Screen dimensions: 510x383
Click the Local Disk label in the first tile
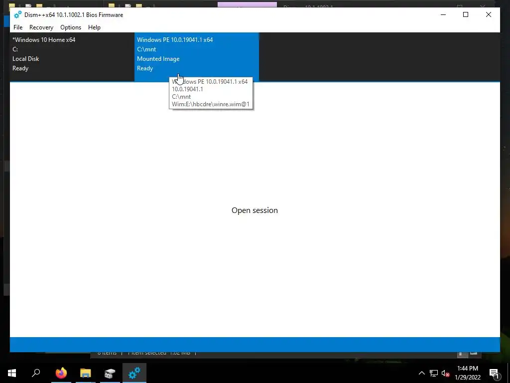tap(26, 59)
